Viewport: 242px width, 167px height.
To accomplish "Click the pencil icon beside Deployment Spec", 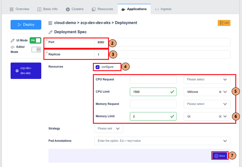I will coord(50,32).
